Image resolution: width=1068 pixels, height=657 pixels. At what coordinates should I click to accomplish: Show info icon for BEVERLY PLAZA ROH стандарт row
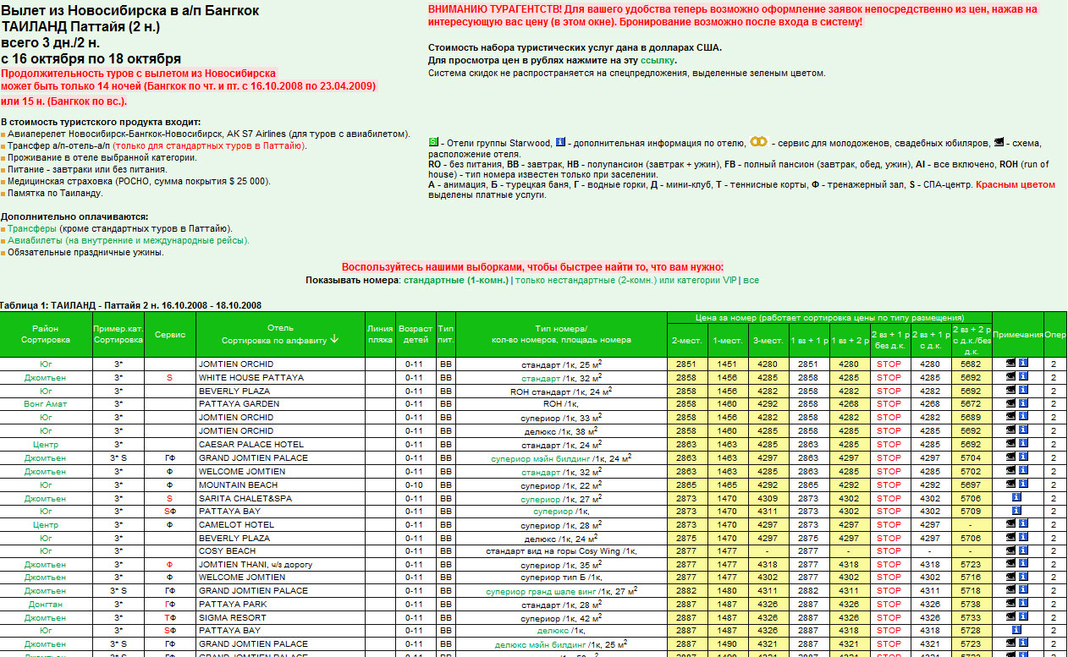[1022, 391]
